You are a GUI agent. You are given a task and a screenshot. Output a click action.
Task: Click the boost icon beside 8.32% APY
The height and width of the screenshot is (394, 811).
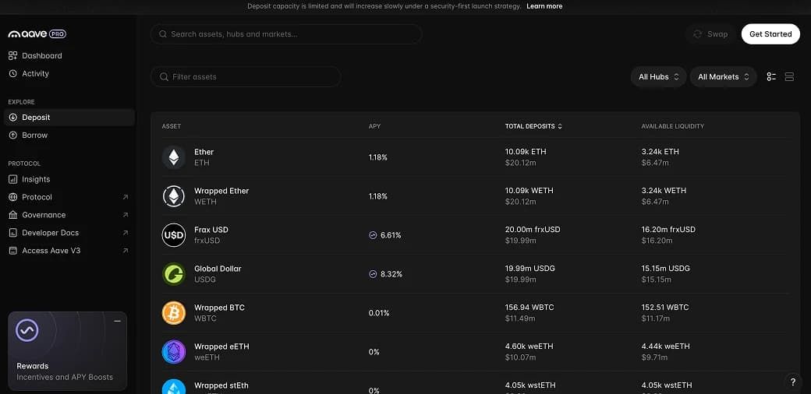pyautogui.click(x=373, y=274)
